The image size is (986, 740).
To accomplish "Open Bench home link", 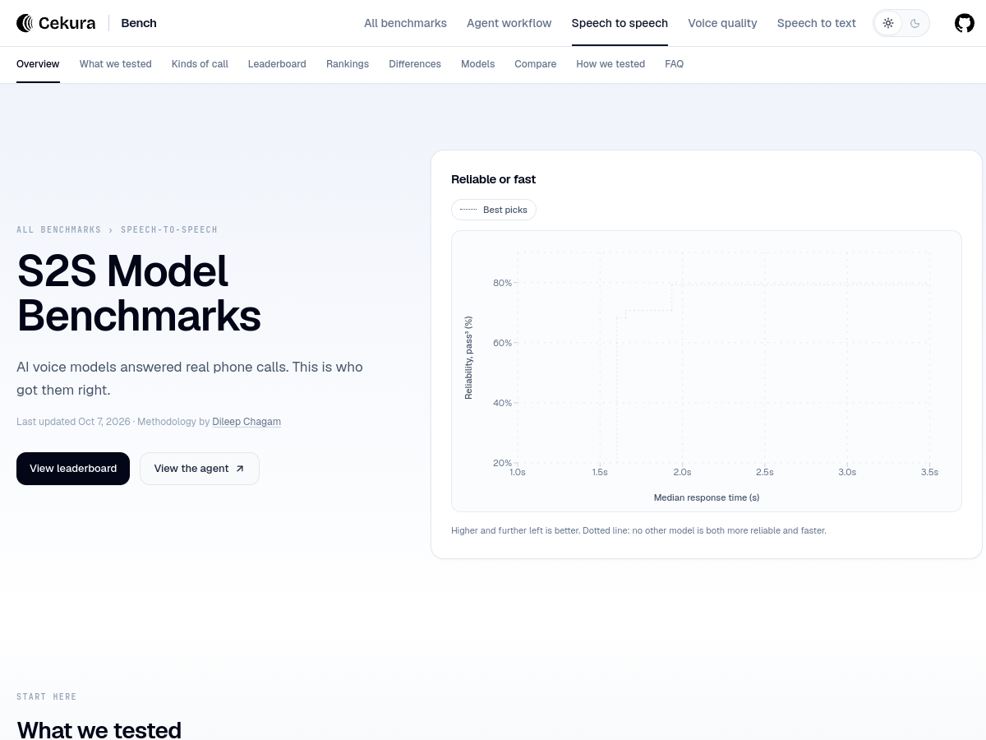I will tap(139, 23).
